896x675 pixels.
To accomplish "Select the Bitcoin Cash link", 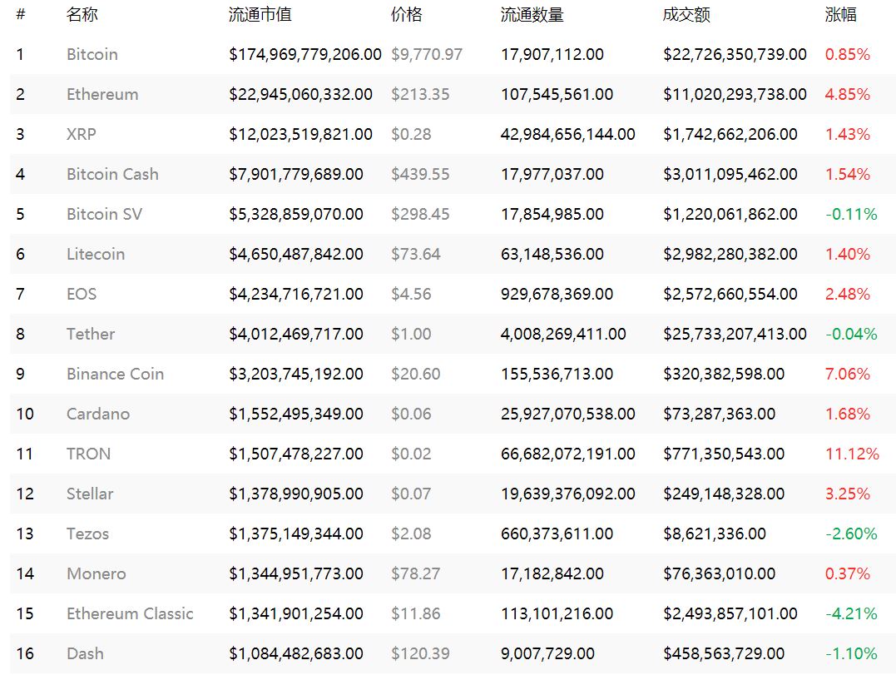I will click(112, 174).
